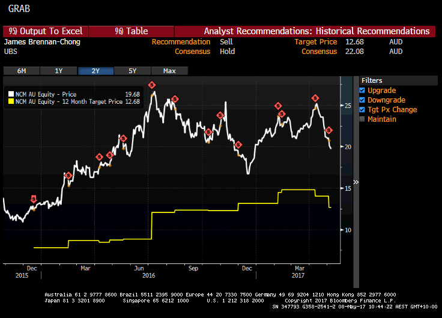
Task: Click the 22.08 consensus target price value
Action: (354, 52)
